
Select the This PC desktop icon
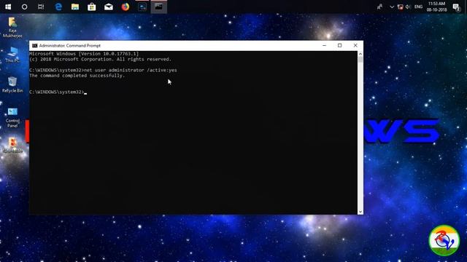coord(12,55)
